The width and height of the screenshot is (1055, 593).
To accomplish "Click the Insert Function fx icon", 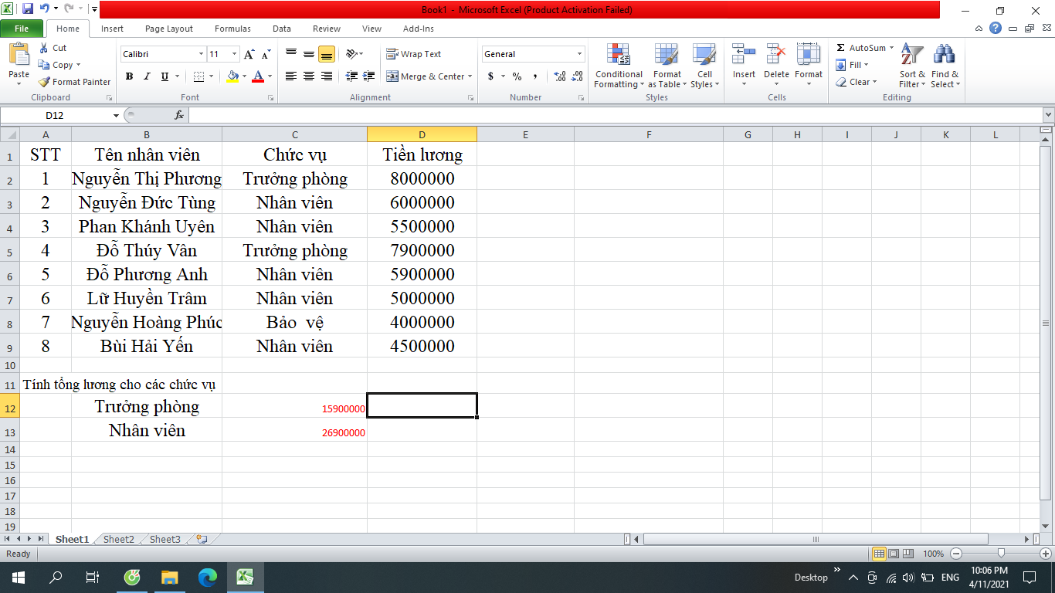I will pyautogui.click(x=179, y=115).
